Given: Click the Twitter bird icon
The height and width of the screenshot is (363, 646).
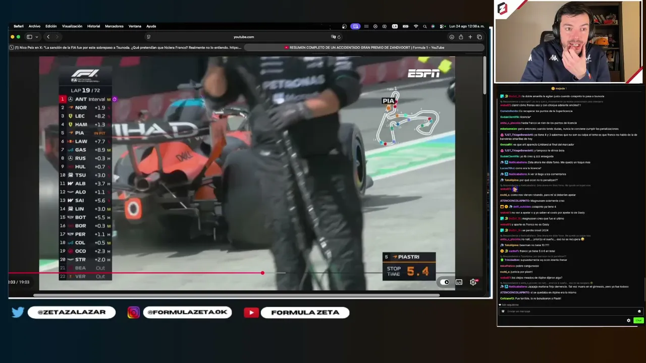Looking at the screenshot, I should [x=18, y=312].
